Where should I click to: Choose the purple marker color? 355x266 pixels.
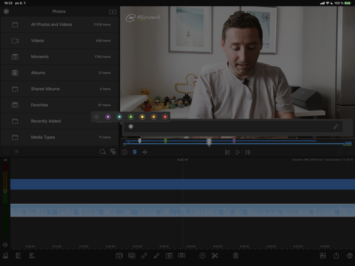coord(108,117)
